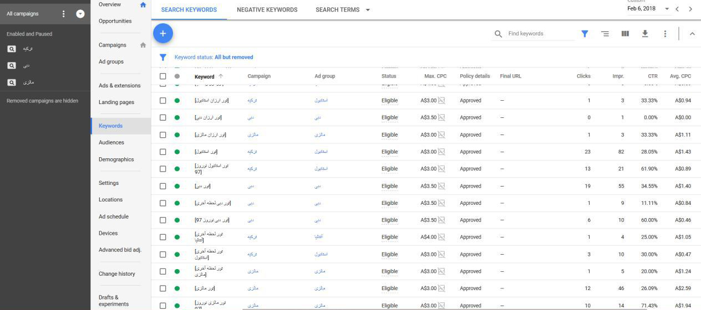
Task: Click the bid simulator icon in 11.11% CTR row
Action: [x=441, y=203]
